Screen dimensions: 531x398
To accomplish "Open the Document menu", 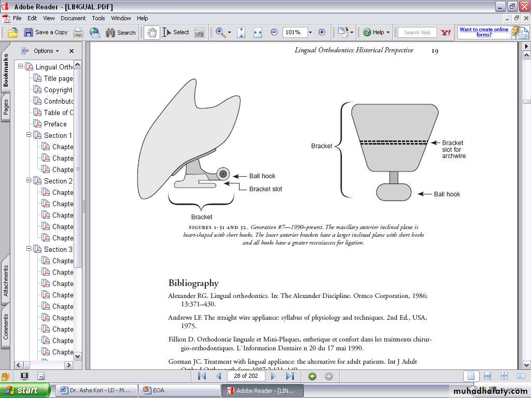I will click(x=73, y=18).
